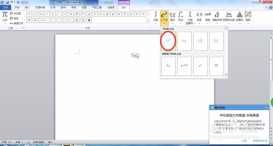Image resolution: width=273 pixels, height=146 pixels.
Task: Switch to 插入 insert ribbon tab
Action: pyautogui.click(x=27, y=7)
